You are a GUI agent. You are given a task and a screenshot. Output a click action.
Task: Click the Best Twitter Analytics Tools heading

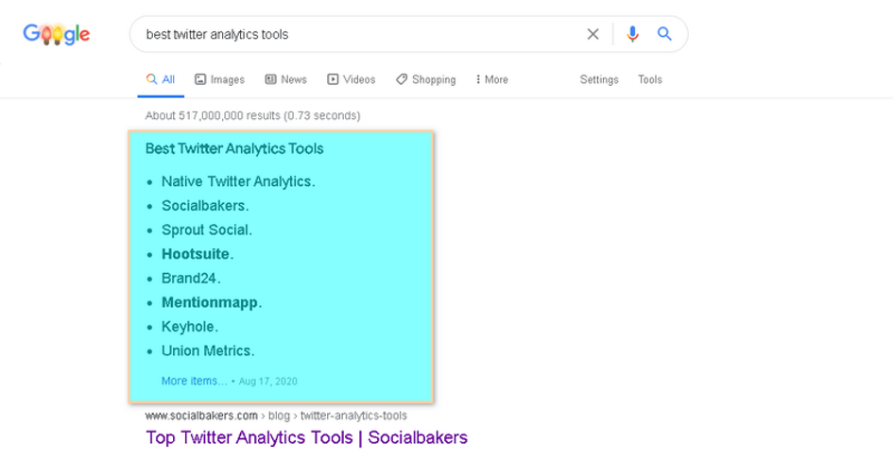click(234, 148)
